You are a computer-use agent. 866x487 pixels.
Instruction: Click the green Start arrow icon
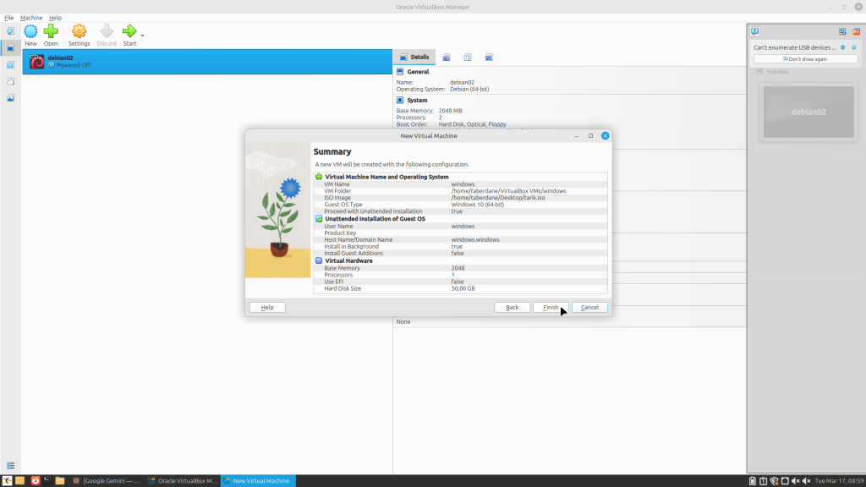[129, 32]
